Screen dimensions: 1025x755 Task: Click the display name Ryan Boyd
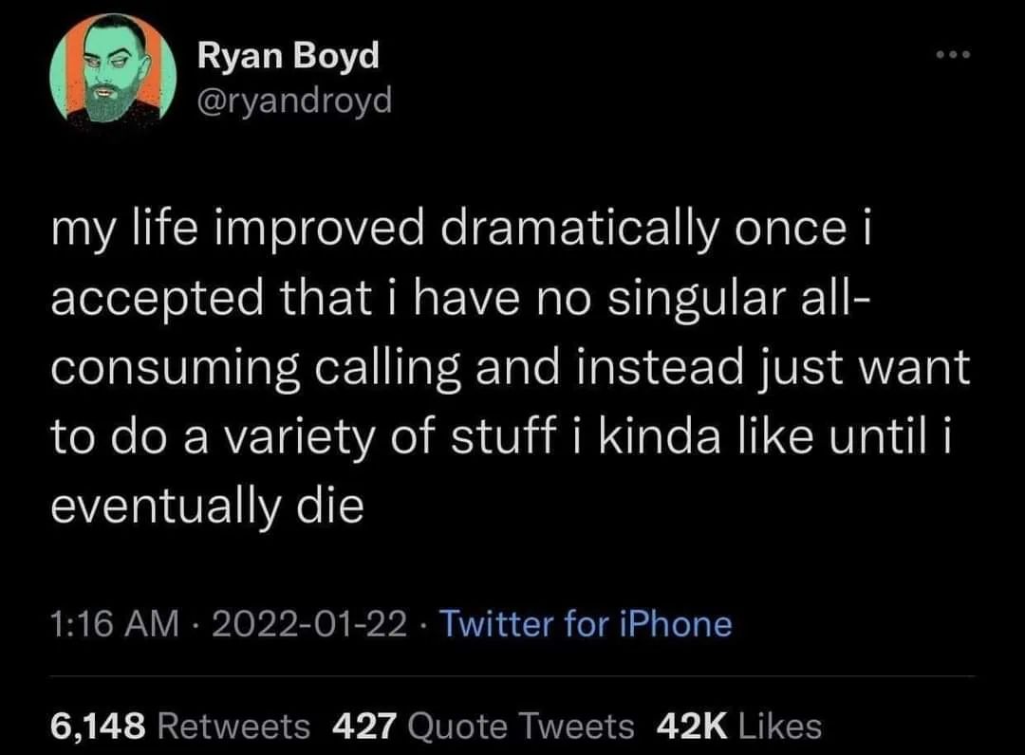click(287, 54)
